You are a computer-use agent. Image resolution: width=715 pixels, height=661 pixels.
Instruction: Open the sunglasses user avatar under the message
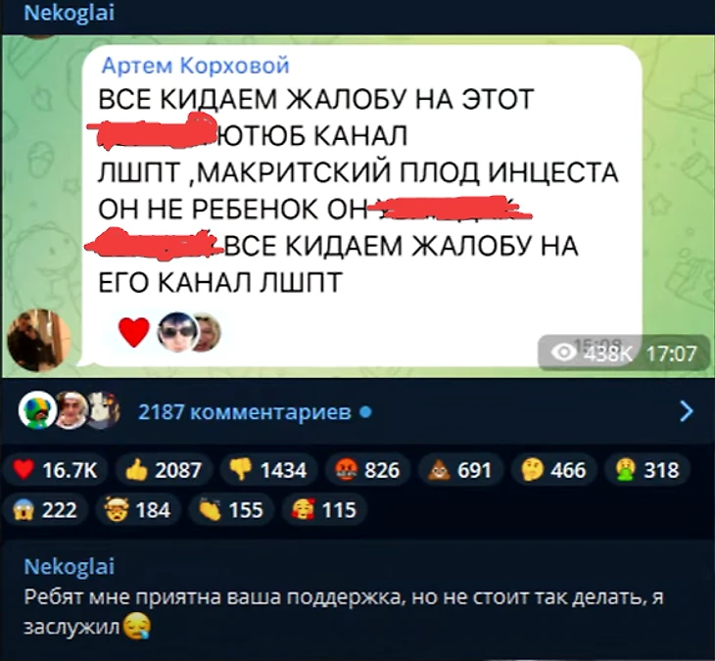click(x=178, y=332)
